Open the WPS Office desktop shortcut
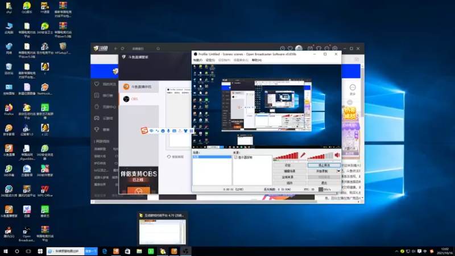Screen dimensions: 455x256 (x=45, y=191)
